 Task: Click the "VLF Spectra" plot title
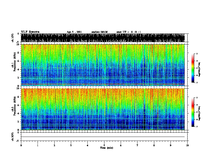click(30, 32)
